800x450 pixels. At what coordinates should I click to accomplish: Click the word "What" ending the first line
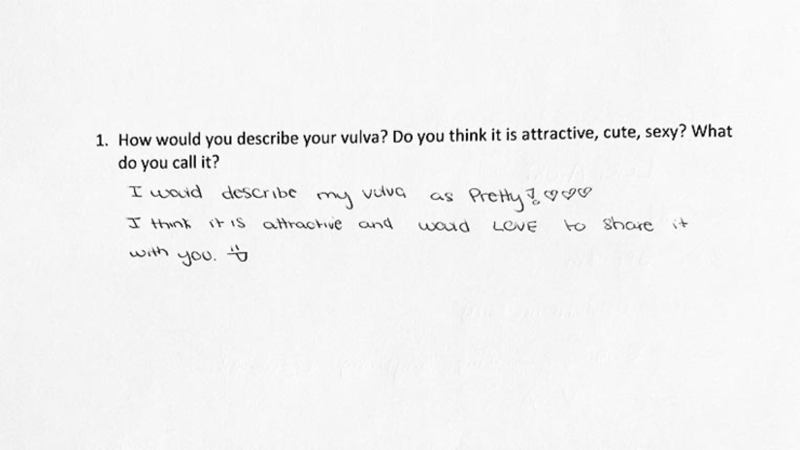(x=713, y=134)
